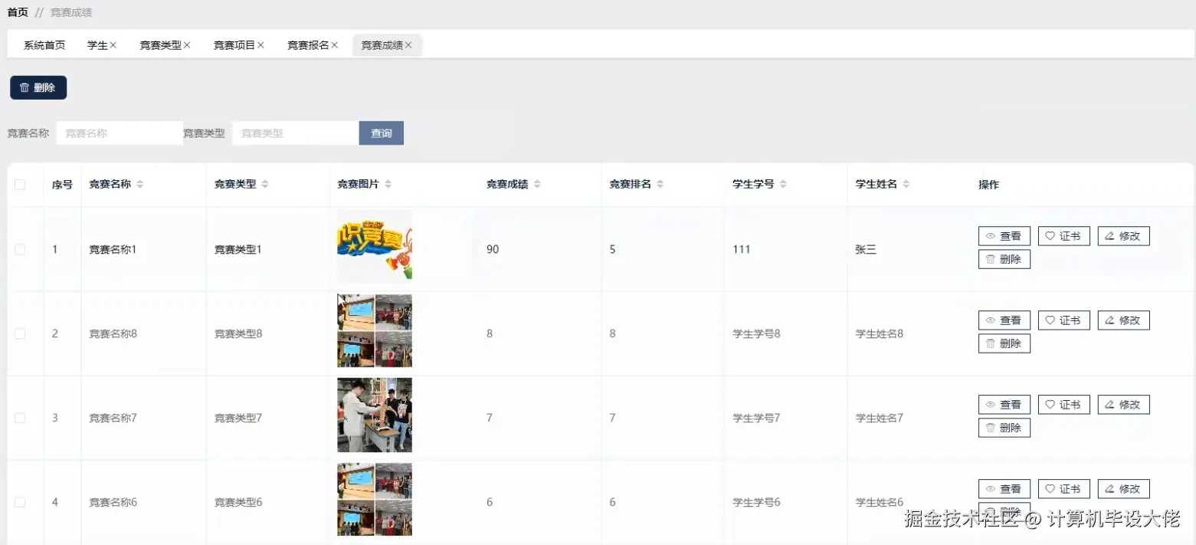Sort by 竞赛排名 column arrows
The height and width of the screenshot is (545, 1196).
point(660,185)
